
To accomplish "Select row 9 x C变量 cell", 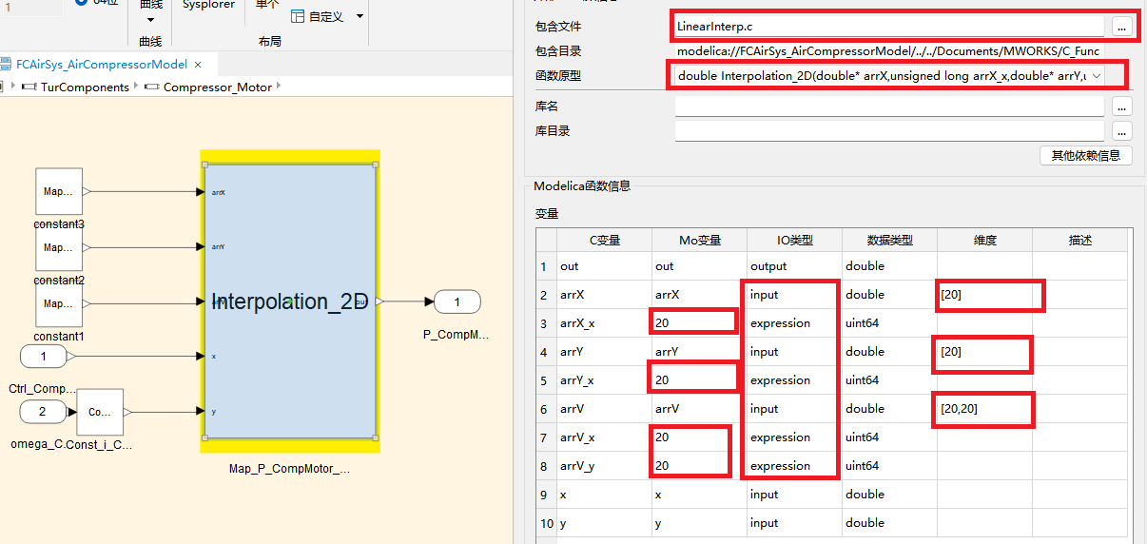I will click(x=605, y=495).
